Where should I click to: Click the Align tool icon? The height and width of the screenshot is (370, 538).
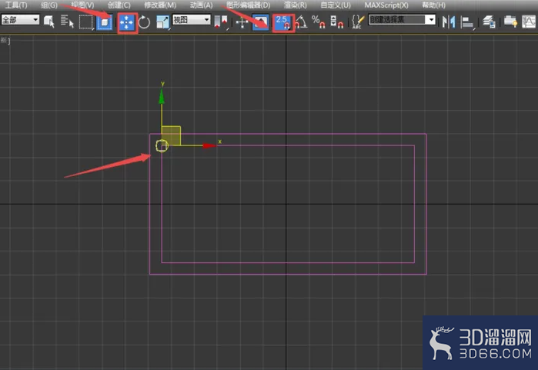click(x=467, y=22)
